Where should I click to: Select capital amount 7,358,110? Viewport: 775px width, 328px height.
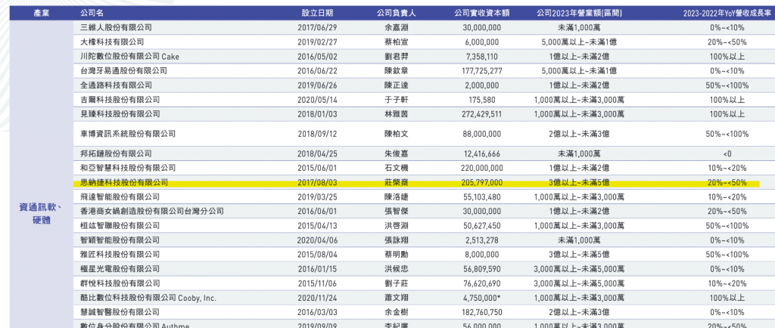tap(482, 57)
